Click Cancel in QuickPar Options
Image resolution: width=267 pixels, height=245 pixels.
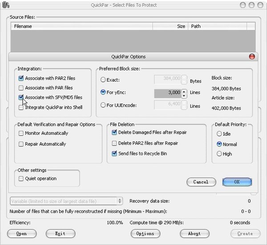click(201, 182)
